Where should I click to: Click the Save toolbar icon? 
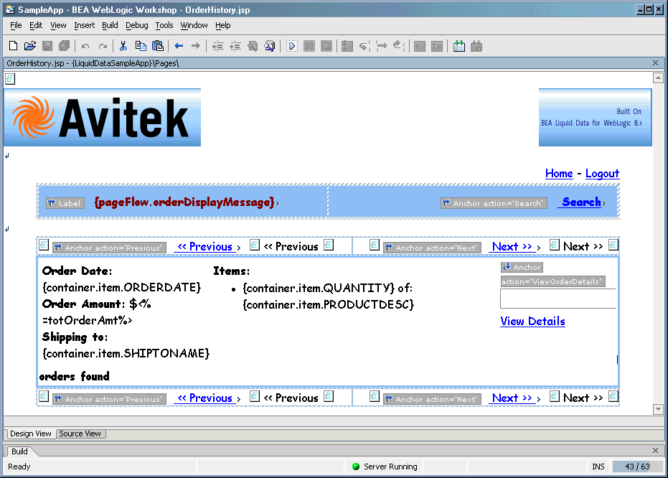(47, 46)
